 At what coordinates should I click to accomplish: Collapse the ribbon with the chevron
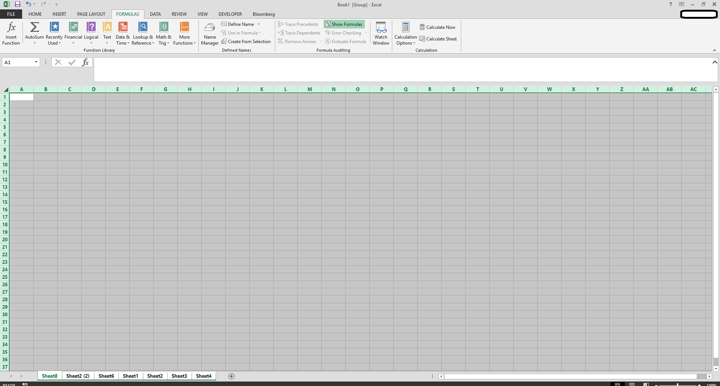coord(714,50)
